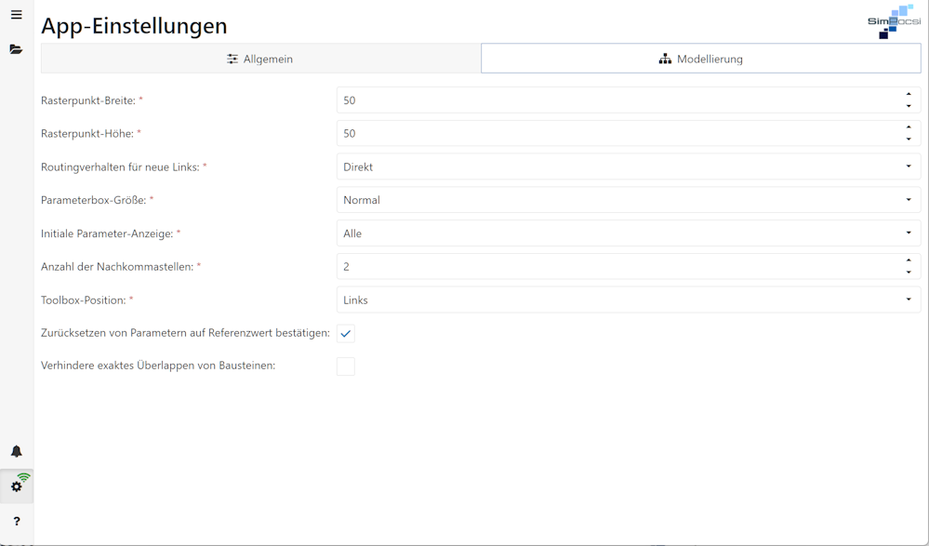Screen dimensions: 929x546
Task: Open help via question mark icon
Action: (16, 521)
